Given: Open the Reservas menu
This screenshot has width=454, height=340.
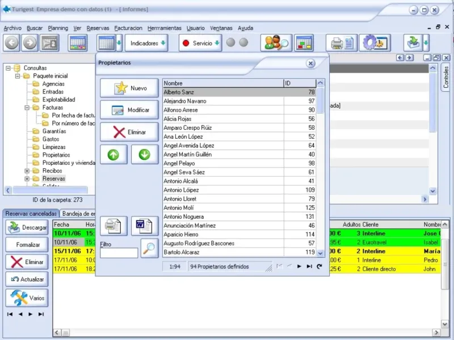Looking at the screenshot, I should coord(98,28).
